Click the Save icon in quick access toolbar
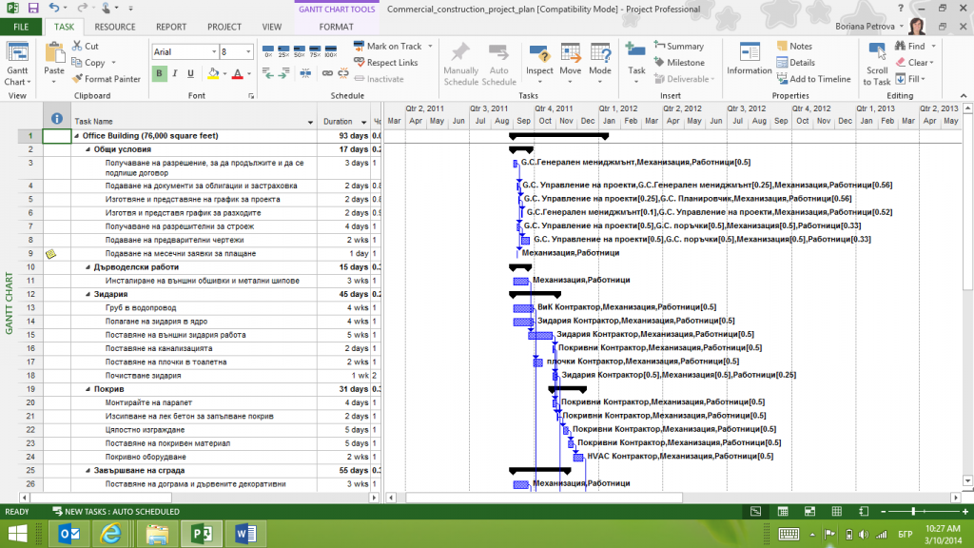The image size is (974, 548). (33, 8)
